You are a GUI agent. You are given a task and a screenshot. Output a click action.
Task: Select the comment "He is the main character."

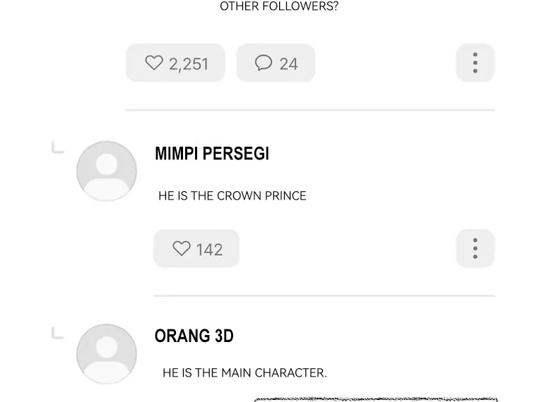pyautogui.click(x=244, y=372)
